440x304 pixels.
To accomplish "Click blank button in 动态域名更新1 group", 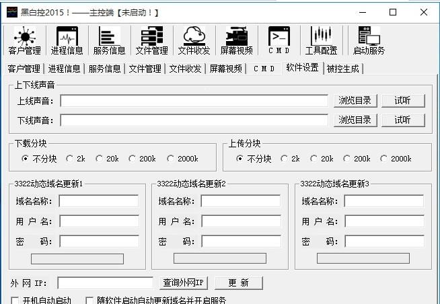I will tap(77, 259).
